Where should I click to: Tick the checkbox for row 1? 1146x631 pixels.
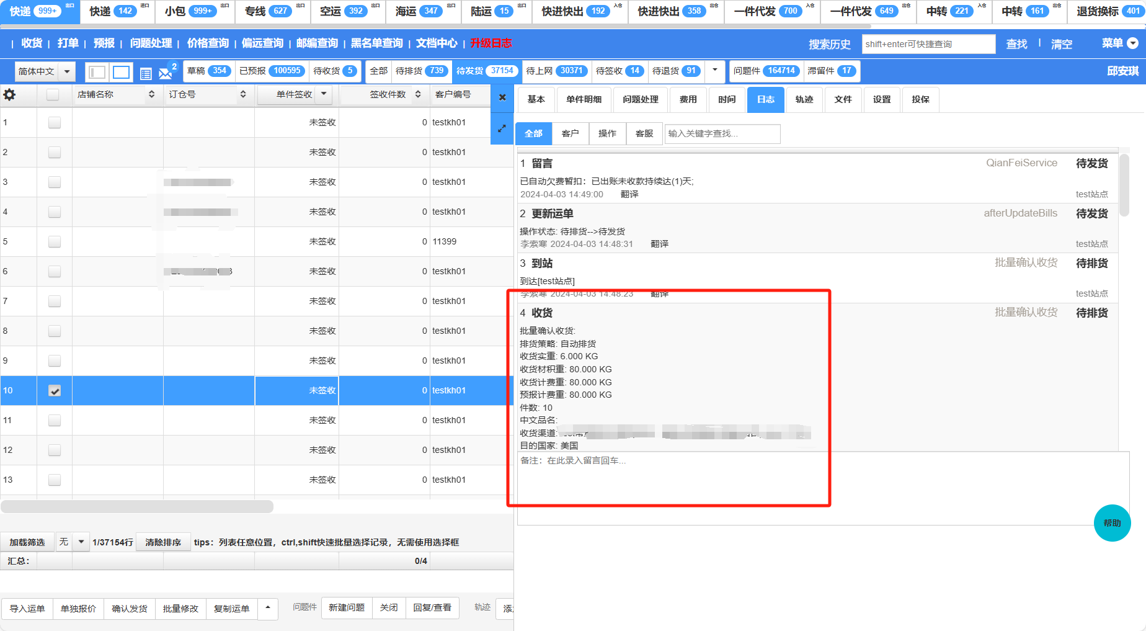(55, 123)
